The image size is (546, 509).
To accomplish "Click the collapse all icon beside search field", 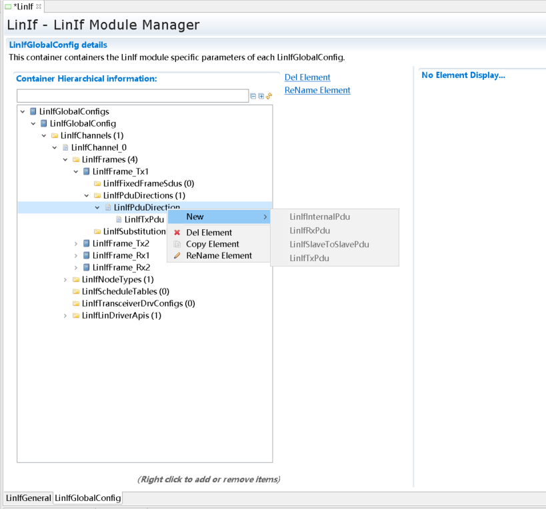I will pyautogui.click(x=253, y=96).
